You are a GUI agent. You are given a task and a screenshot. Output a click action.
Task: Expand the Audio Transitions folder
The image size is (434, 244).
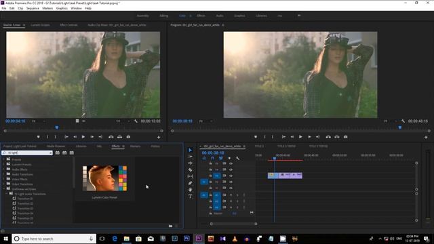3,174
